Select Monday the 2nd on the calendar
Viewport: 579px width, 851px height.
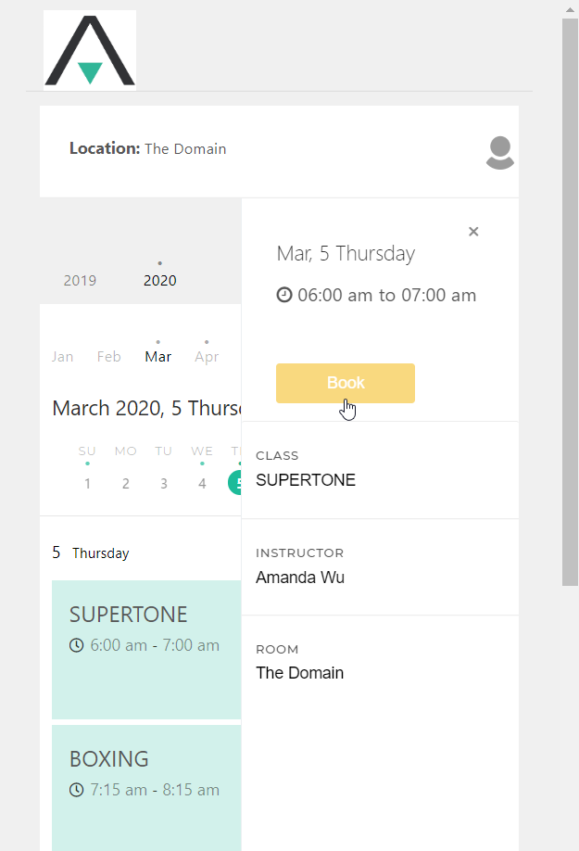pos(125,483)
